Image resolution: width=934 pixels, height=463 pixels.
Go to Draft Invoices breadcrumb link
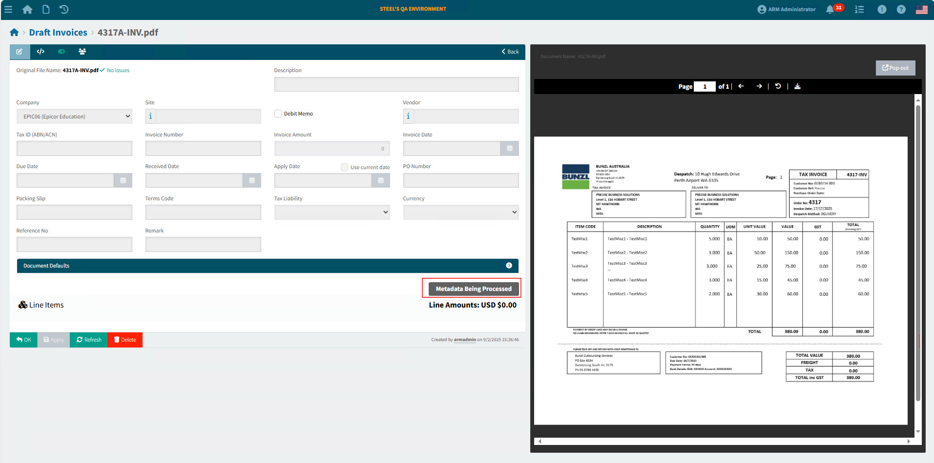(x=58, y=33)
